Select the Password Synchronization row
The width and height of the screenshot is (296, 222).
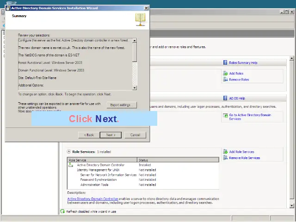tap(143, 180)
